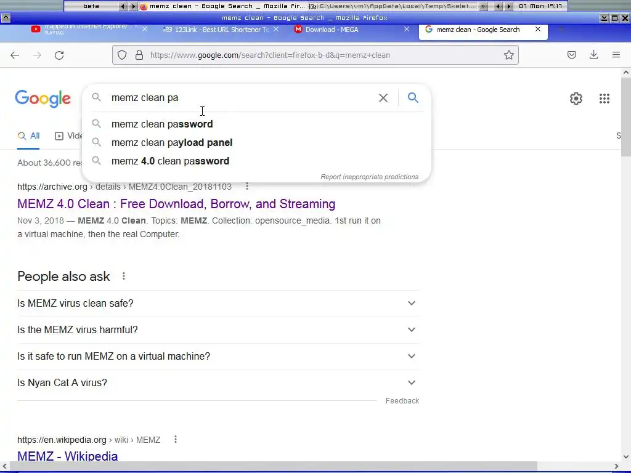Open tracking protection shield info

tap(122, 55)
